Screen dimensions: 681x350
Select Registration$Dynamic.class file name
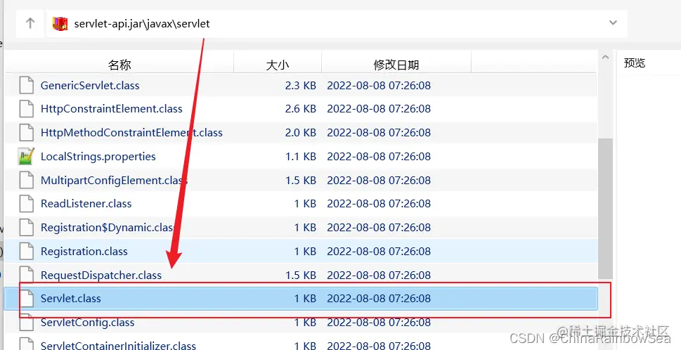(108, 228)
